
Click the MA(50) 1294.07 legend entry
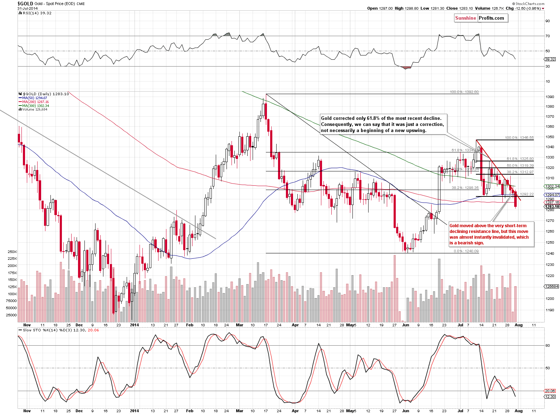[33, 98]
